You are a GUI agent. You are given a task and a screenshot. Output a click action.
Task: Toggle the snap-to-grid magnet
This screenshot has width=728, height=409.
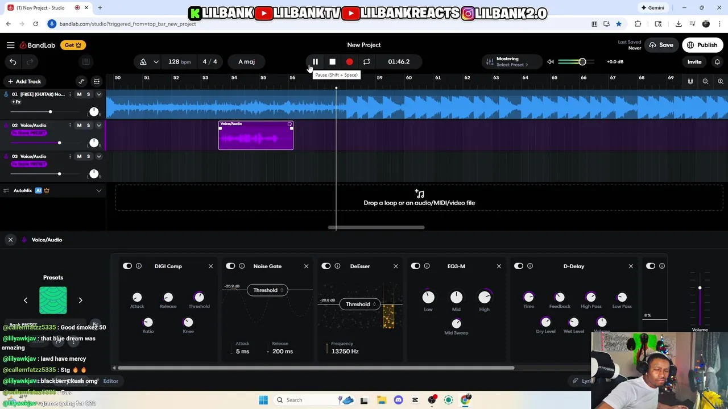click(690, 81)
